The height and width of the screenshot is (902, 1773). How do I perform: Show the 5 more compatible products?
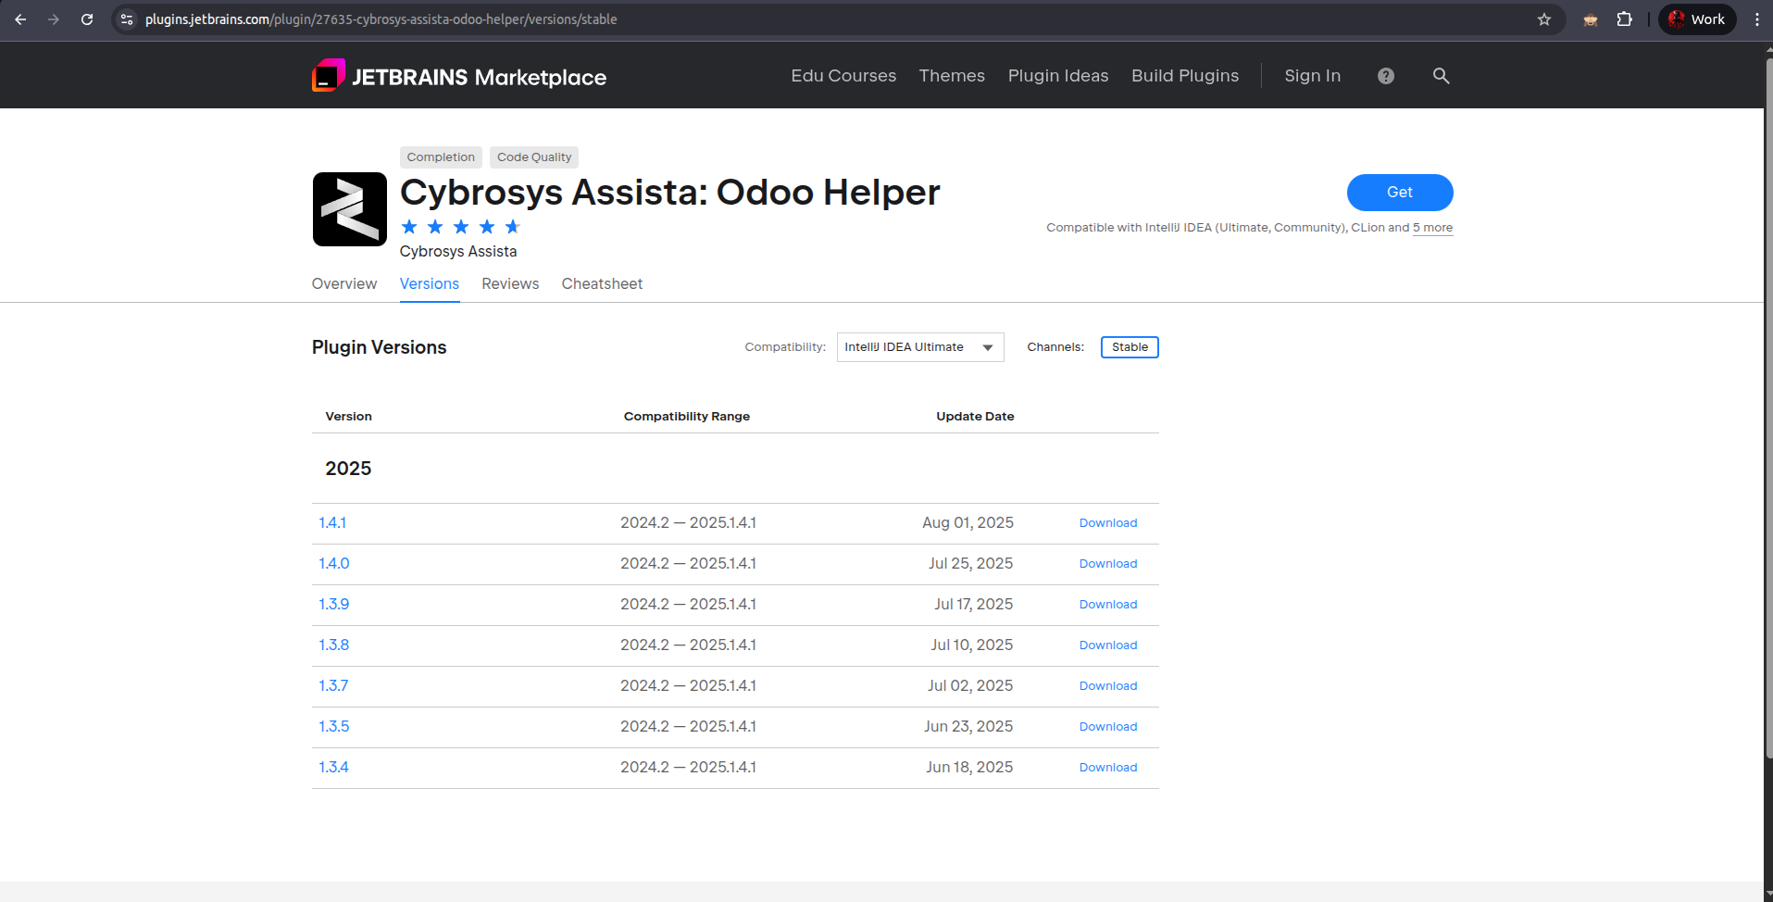(1432, 228)
